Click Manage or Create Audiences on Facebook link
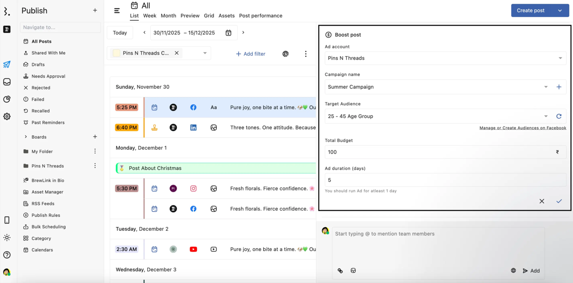573x283 pixels. coord(522,128)
